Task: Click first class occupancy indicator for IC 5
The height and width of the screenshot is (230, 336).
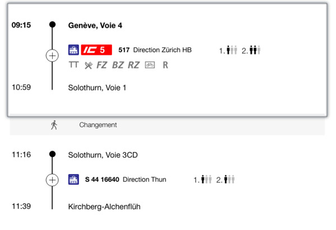Action: [228, 50]
